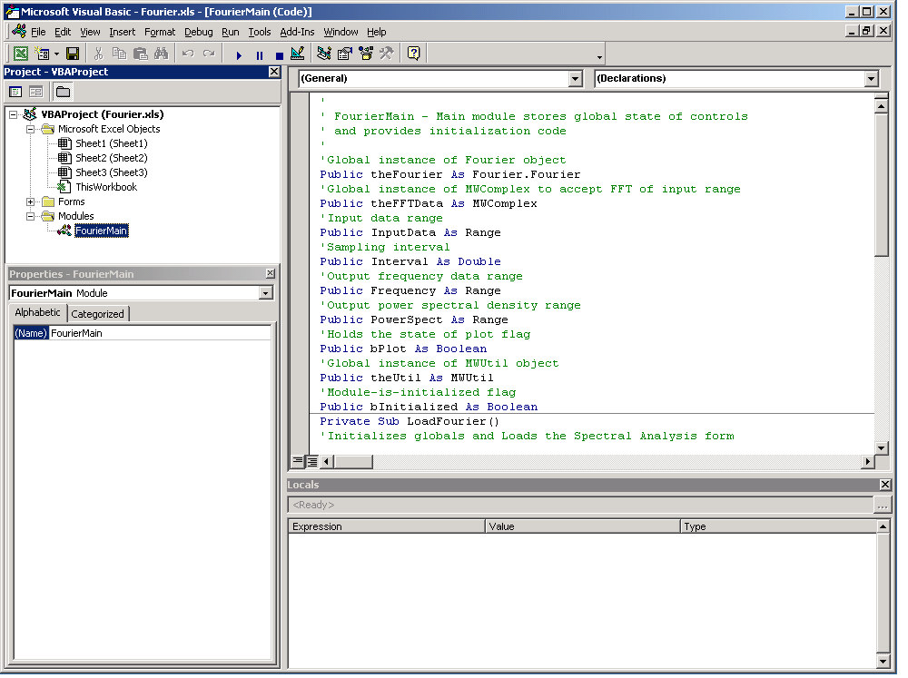Click the Expression column header
This screenshot has width=908, height=678.
point(386,526)
